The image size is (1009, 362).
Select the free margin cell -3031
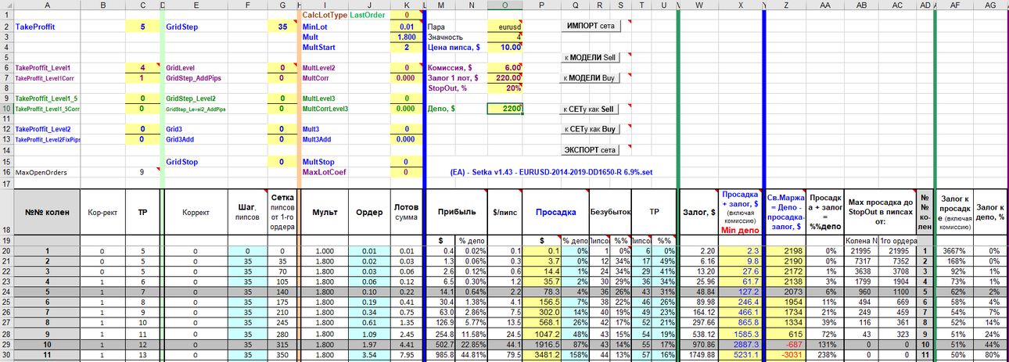pyautogui.click(x=786, y=354)
